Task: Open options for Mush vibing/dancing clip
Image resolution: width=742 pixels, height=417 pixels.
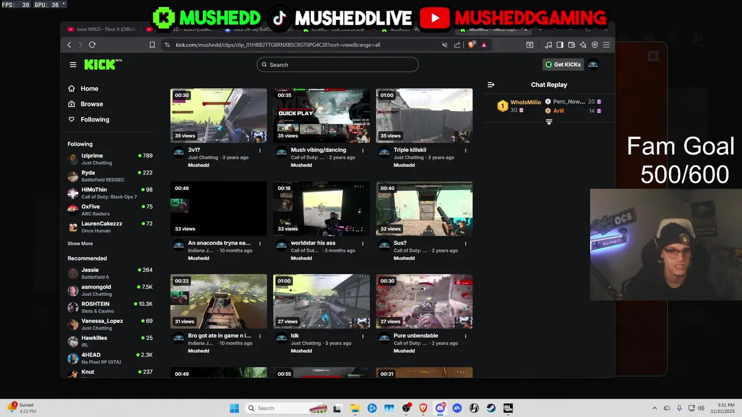Action: tap(363, 151)
